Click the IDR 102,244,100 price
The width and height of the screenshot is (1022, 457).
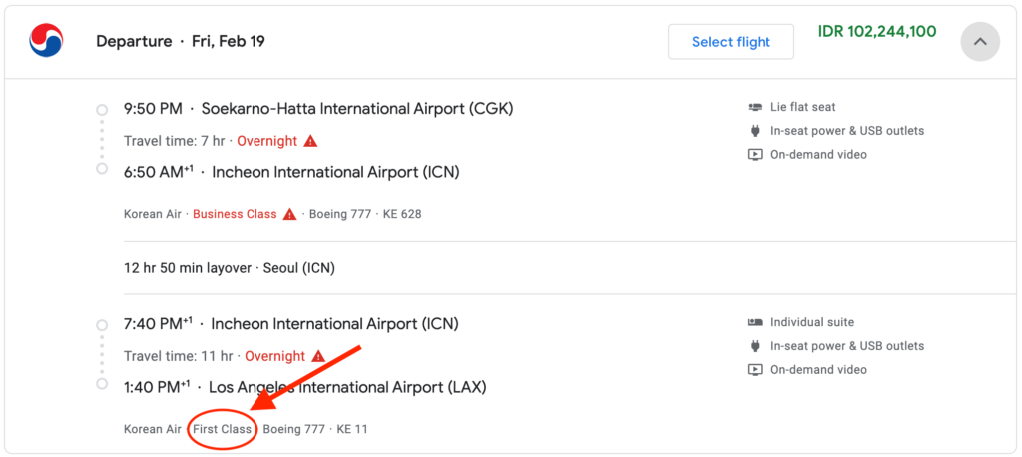pyautogui.click(x=877, y=31)
